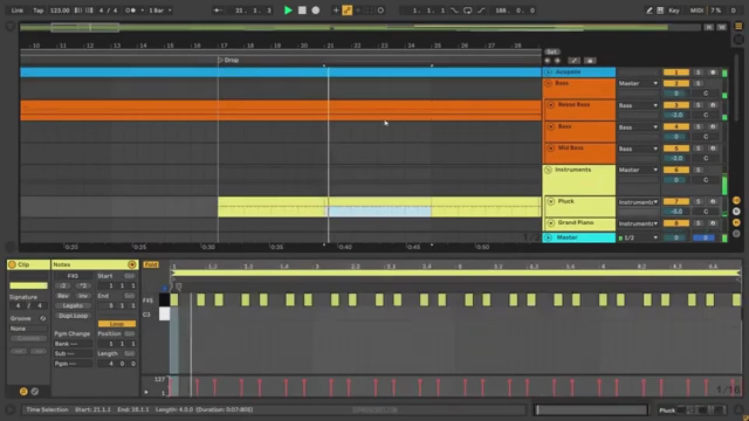This screenshot has width=749, height=421.
Task: Open the Key map mode
Action: pyautogui.click(x=674, y=11)
